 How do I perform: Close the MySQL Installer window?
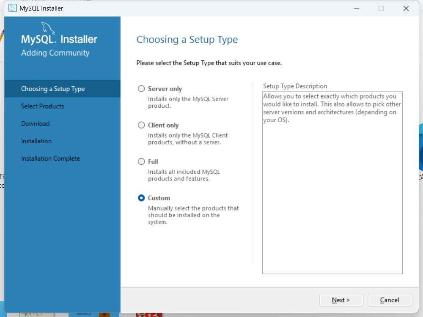click(406, 8)
